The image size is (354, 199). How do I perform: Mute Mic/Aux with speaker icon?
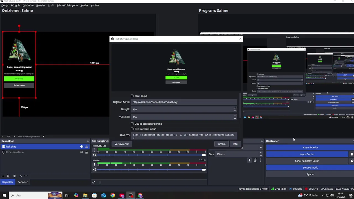point(94,170)
